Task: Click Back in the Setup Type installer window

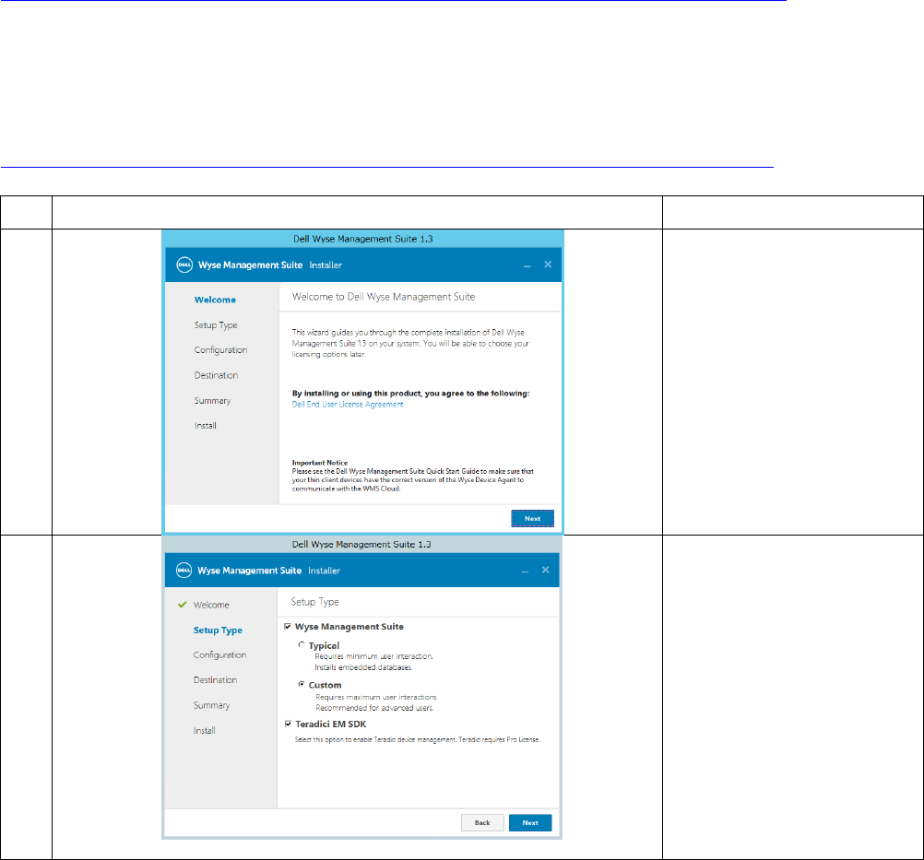Action: click(482, 823)
